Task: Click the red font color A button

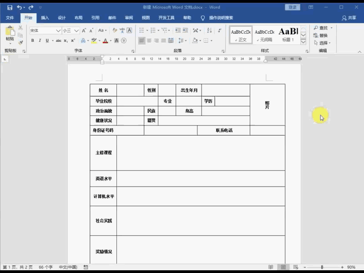Action: (x=106, y=40)
